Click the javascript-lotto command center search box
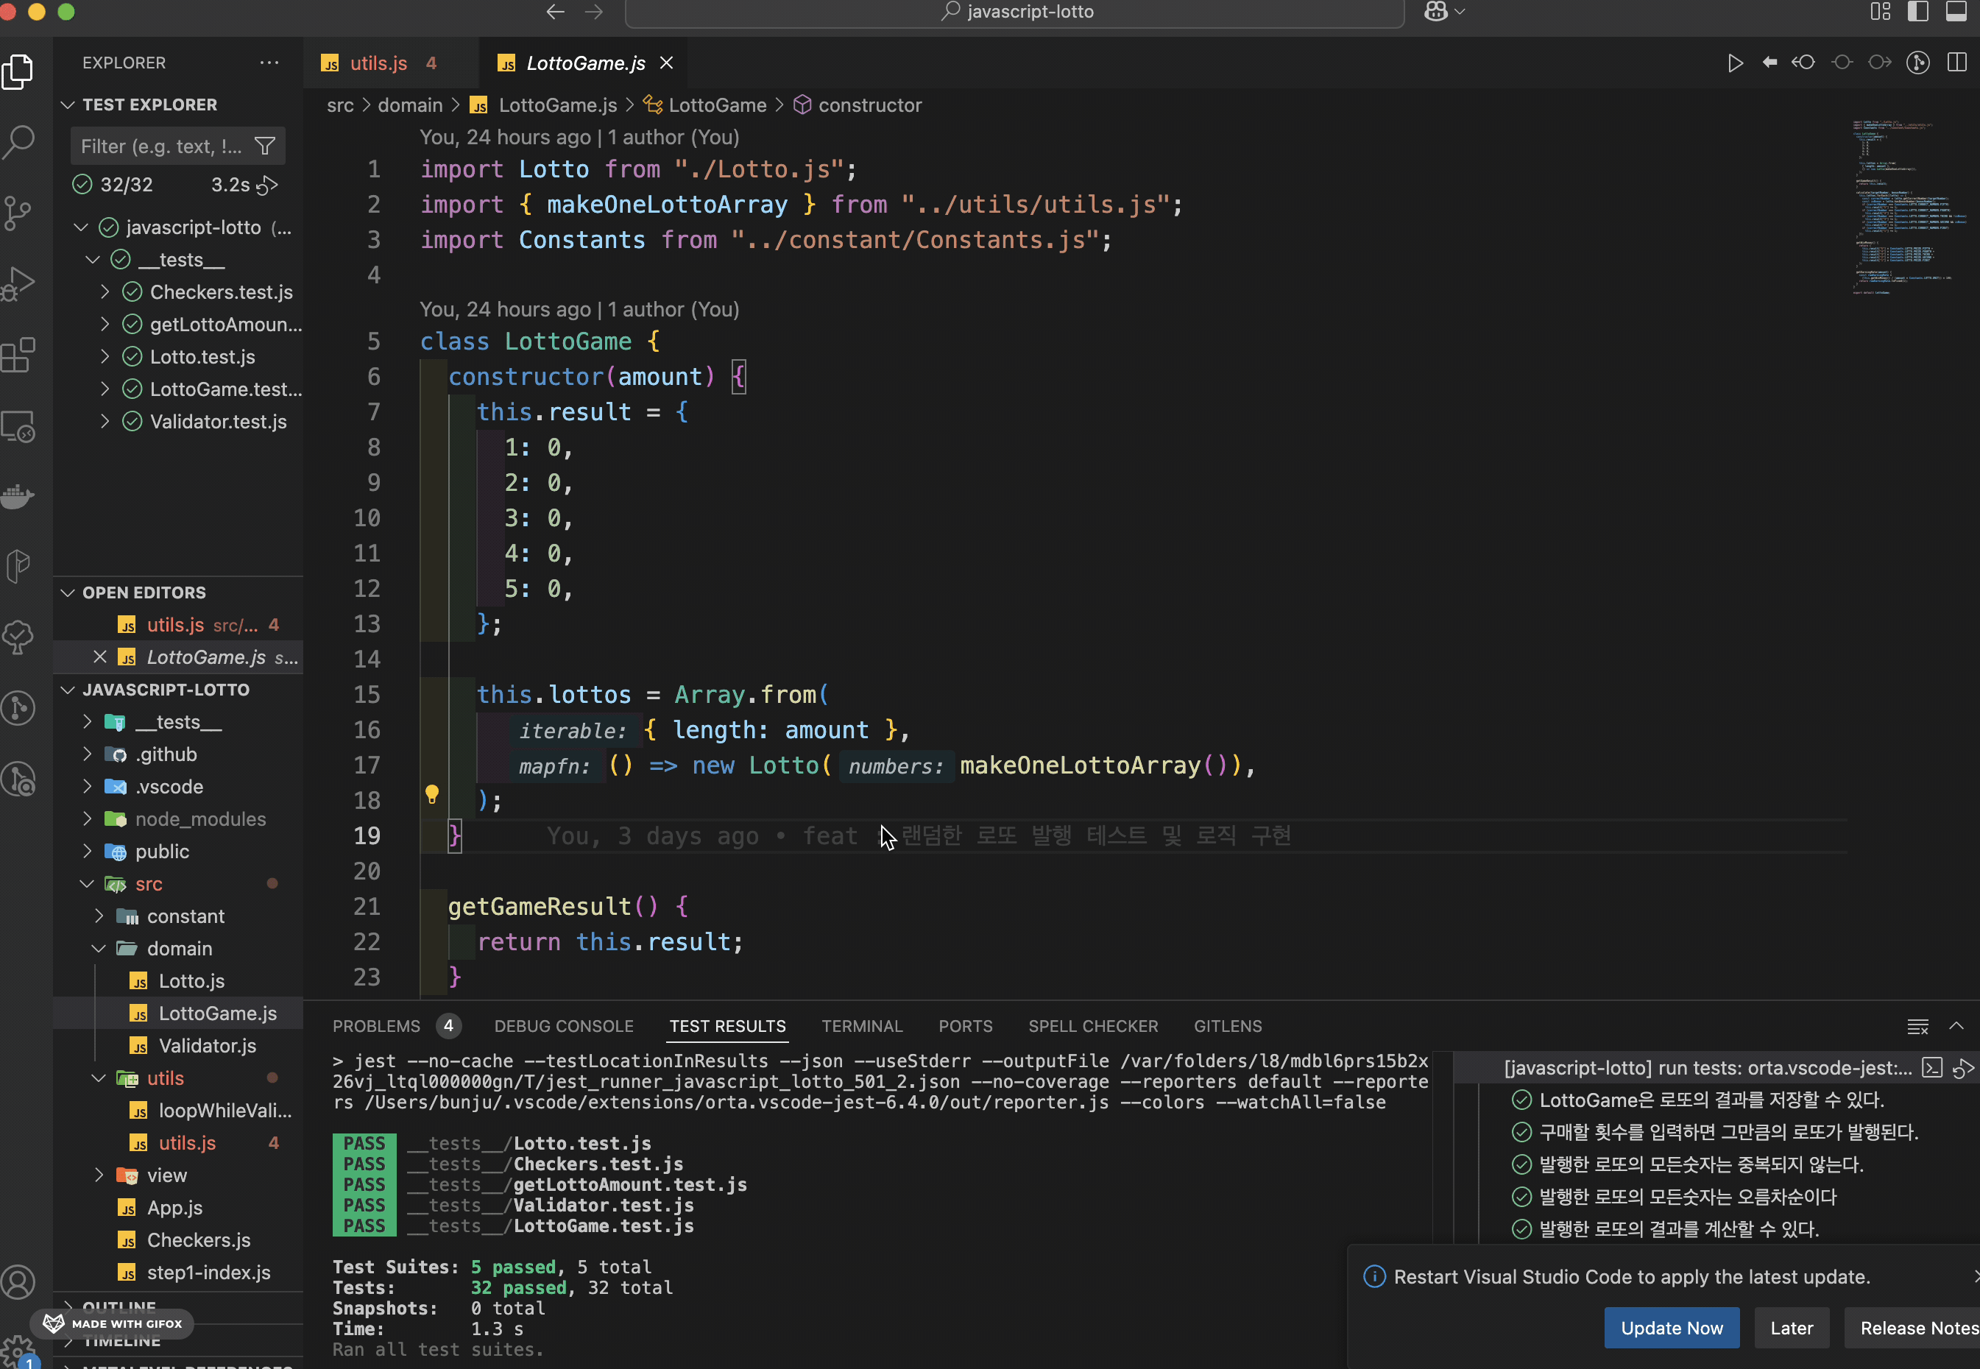 (x=1014, y=11)
